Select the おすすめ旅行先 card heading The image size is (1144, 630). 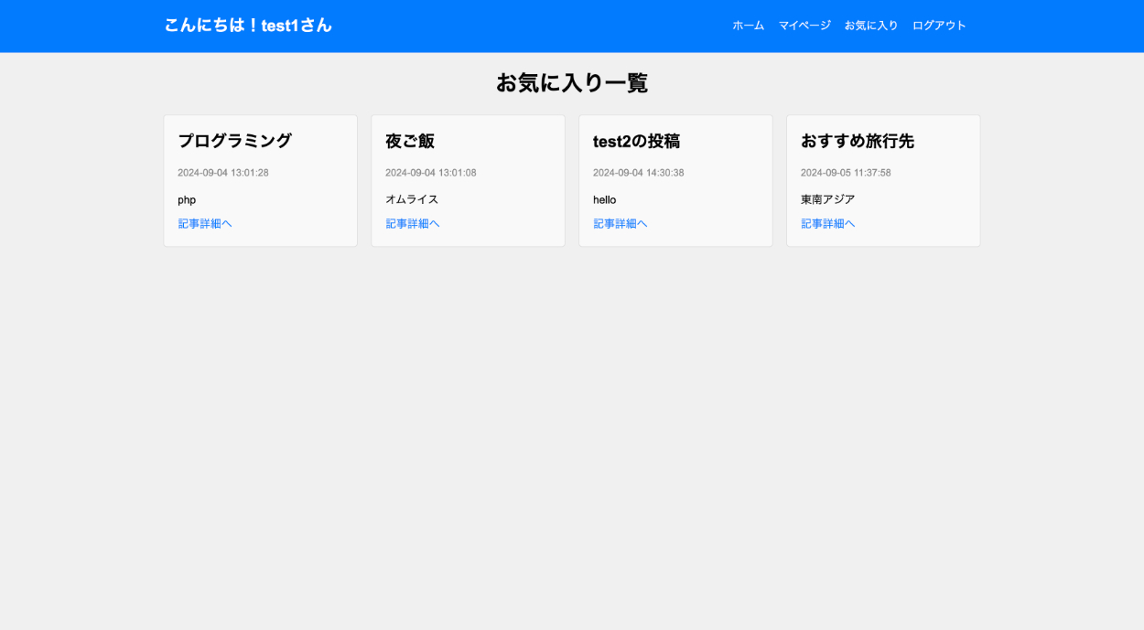[x=858, y=141]
